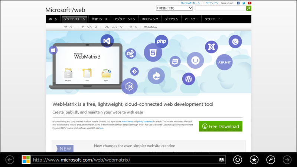Click the Node.js JS hexagon icon

click(x=129, y=86)
